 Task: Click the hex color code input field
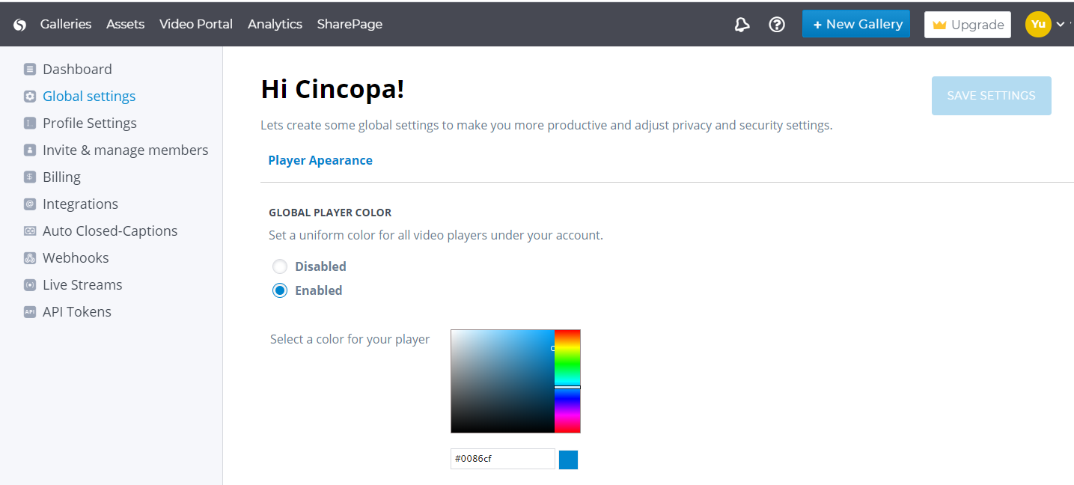pyautogui.click(x=502, y=459)
